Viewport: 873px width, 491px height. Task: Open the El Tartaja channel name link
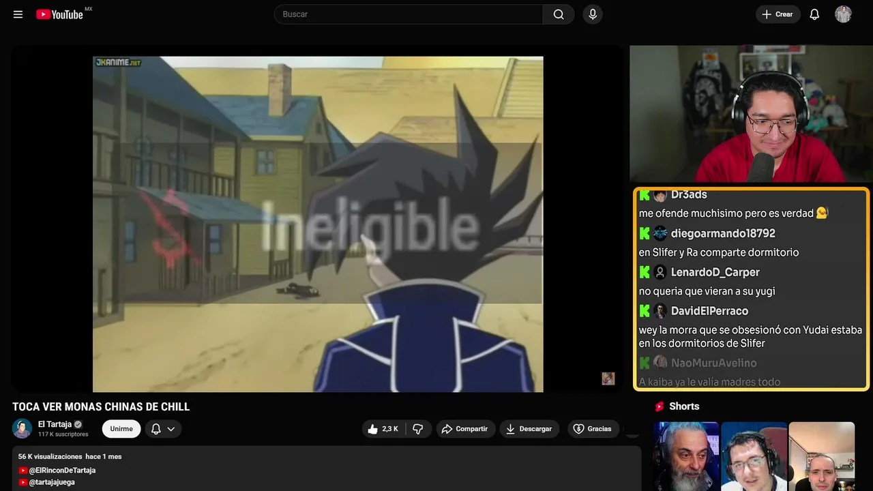[x=55, y=424]
